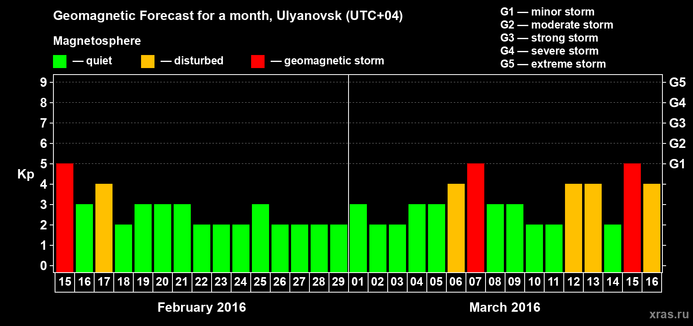This screenshot has width=693, height=326.
Task: Select the green bar for March 01
Action: [358, 238]
